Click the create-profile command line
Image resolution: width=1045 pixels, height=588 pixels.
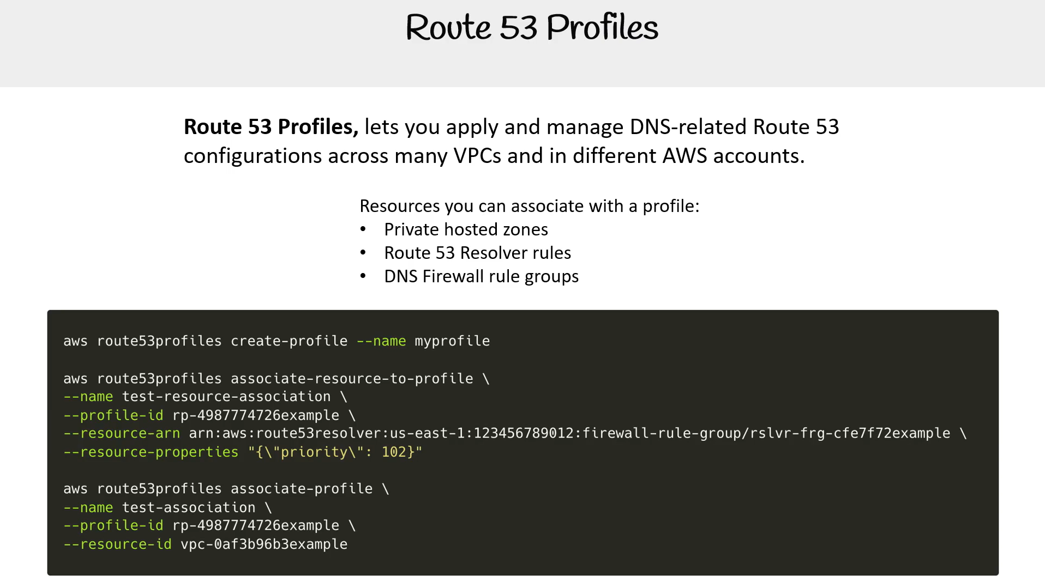click(x=277, y=341)
